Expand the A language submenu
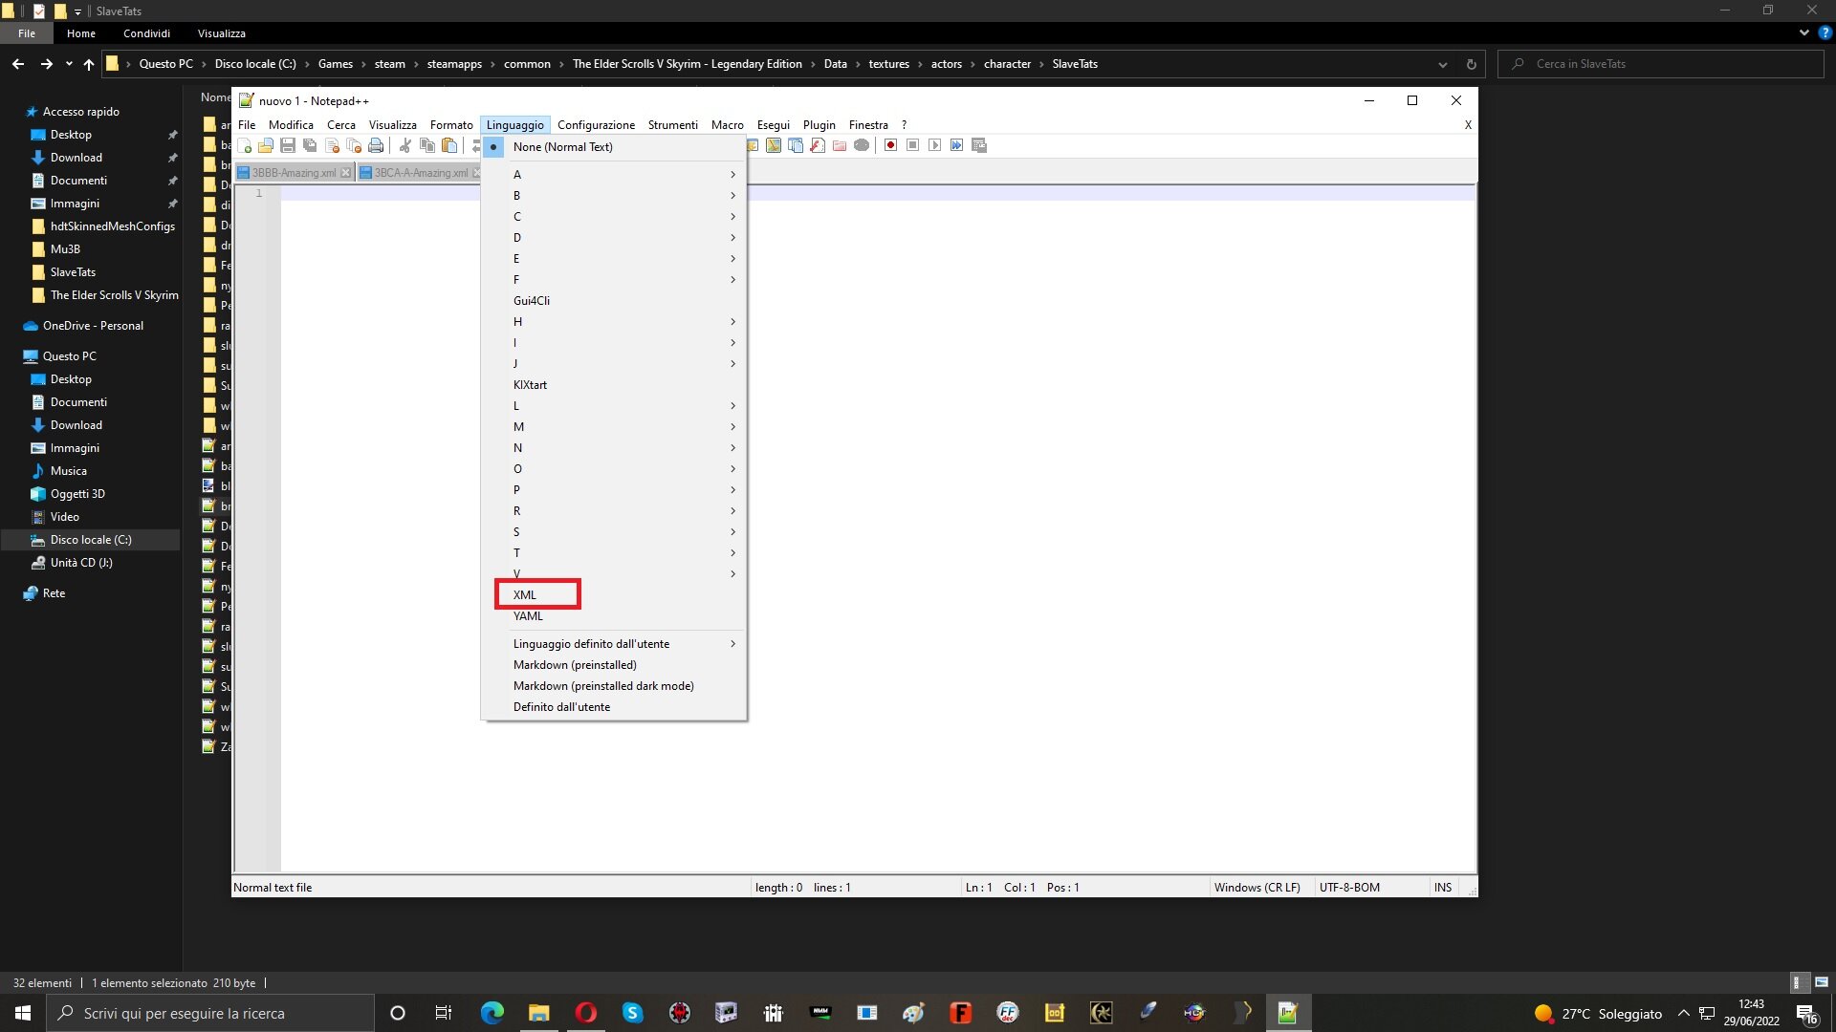Screen dimensions: 1836x1032 (614, 175)
